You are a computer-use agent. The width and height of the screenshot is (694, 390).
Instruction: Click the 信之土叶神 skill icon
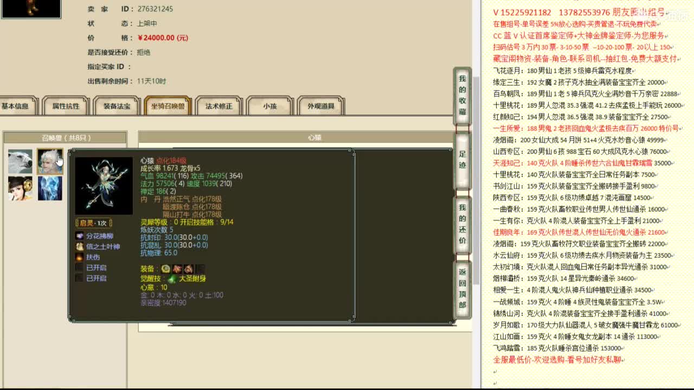click(80, 246)
